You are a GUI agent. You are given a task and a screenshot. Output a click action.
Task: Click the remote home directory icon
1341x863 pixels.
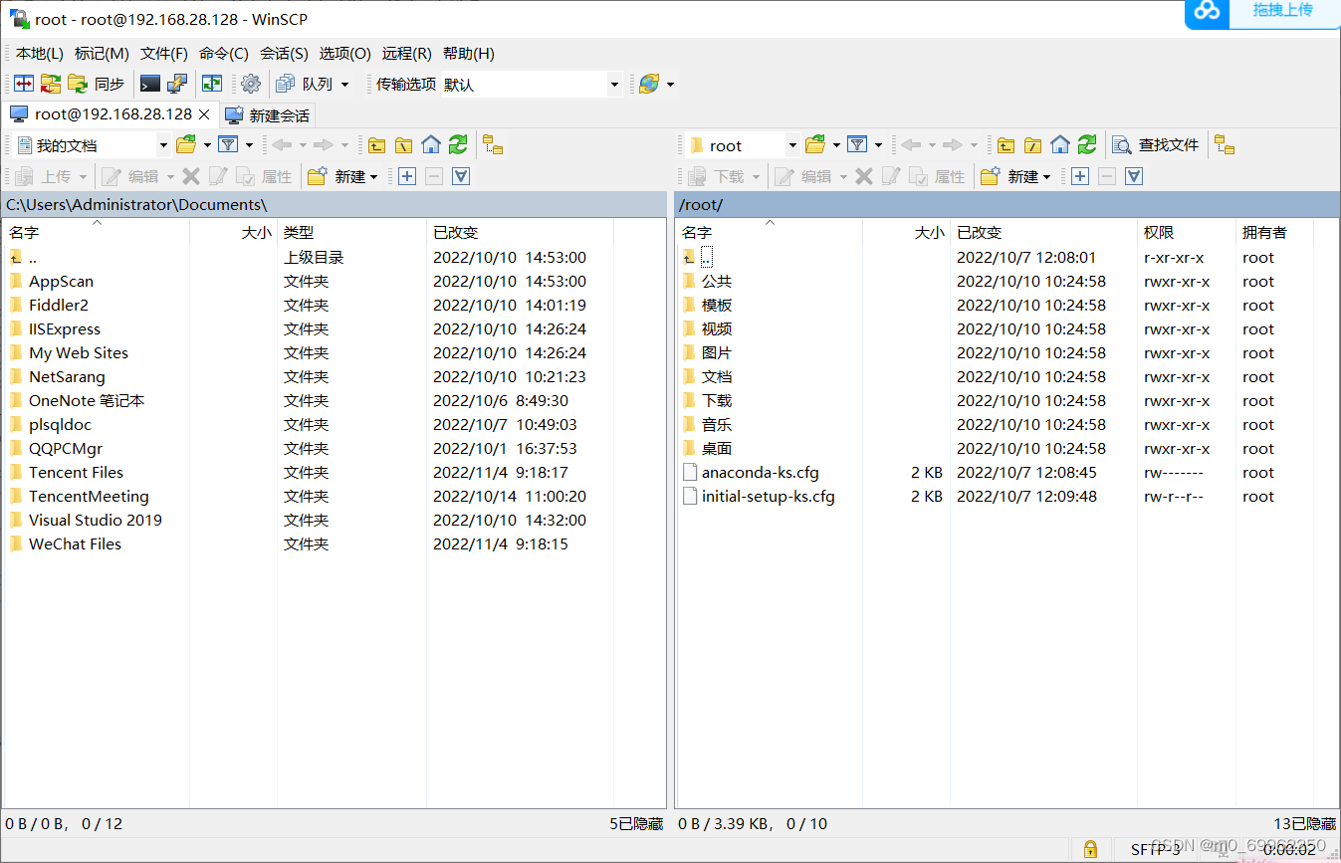tap(1059, 145)
